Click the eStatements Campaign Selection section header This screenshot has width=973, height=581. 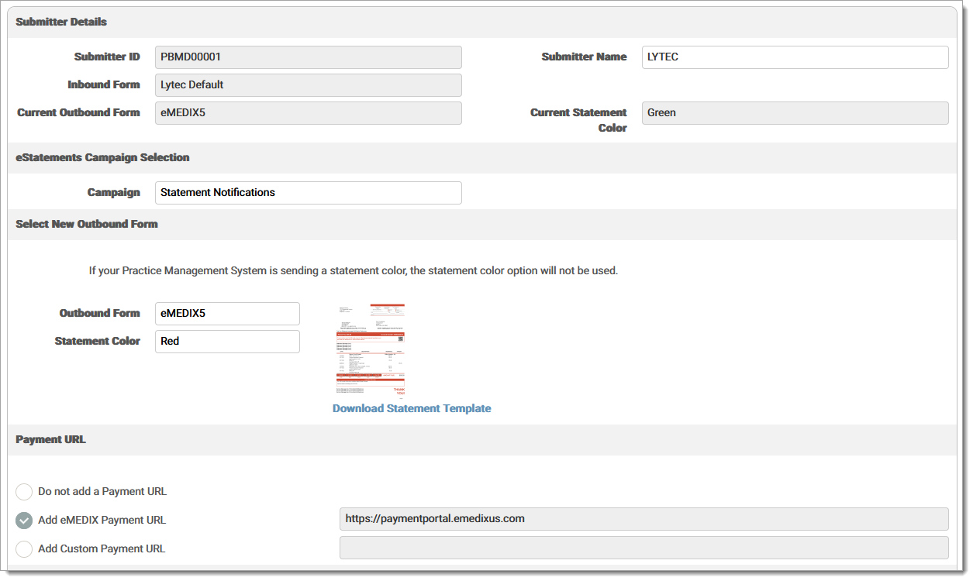tap(102, 157)
